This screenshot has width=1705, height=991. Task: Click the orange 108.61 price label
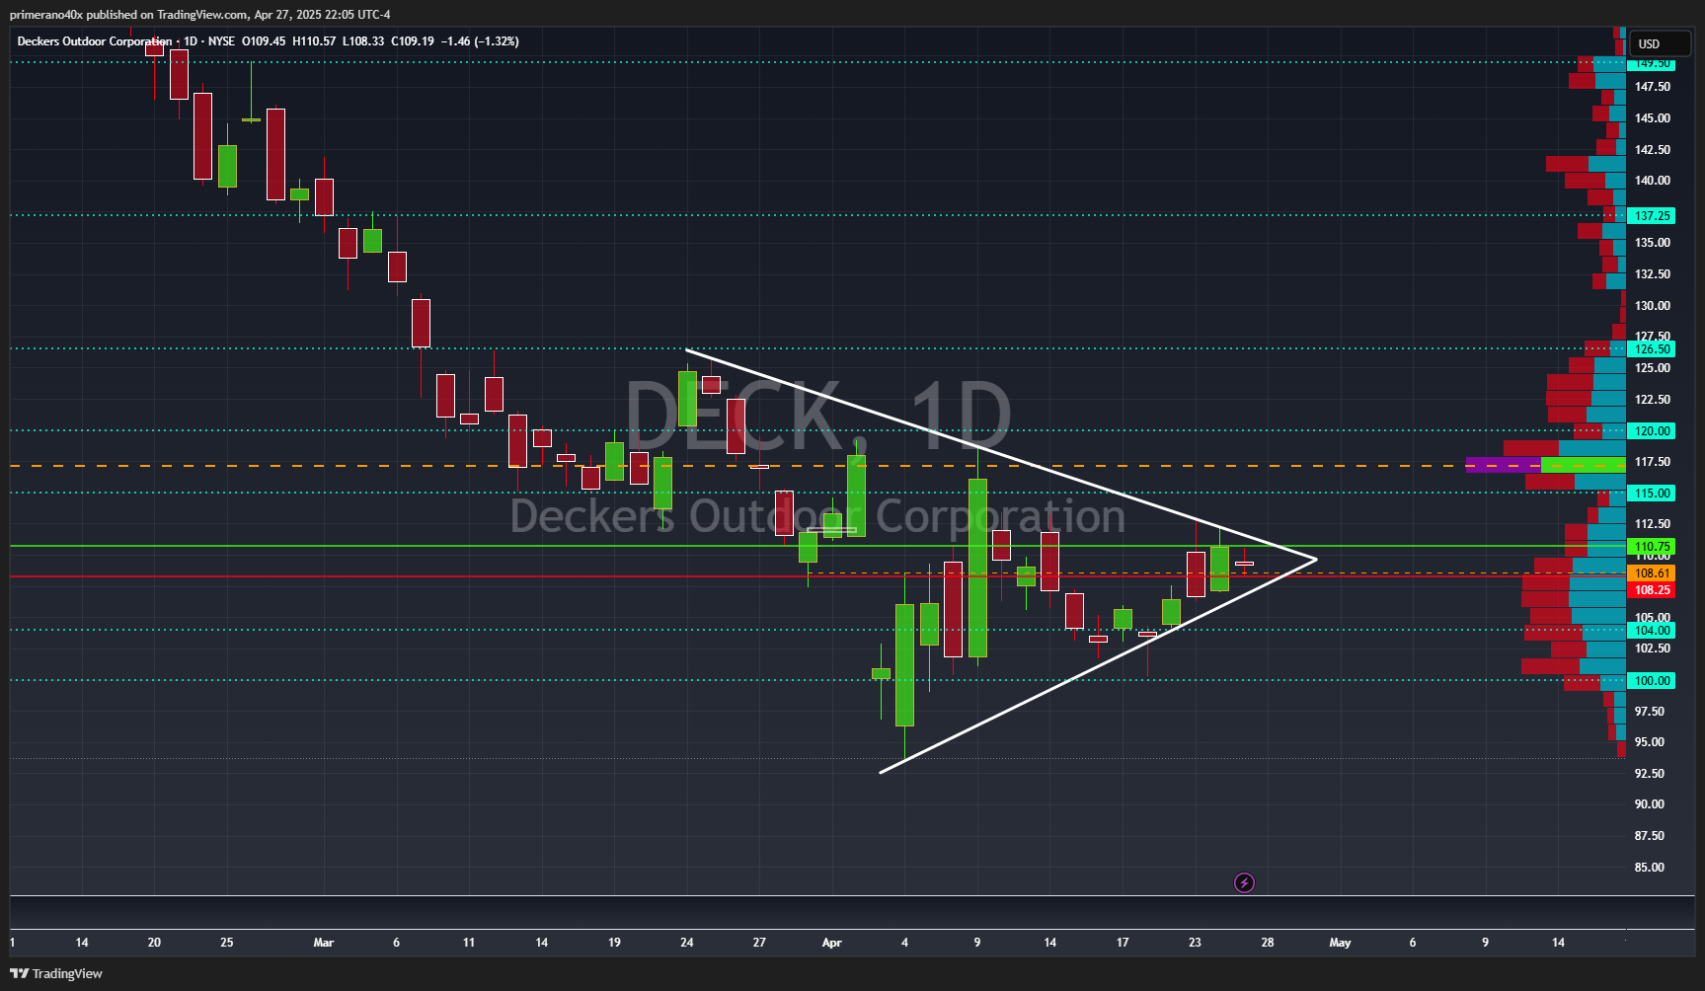[x=1653, y=572]
